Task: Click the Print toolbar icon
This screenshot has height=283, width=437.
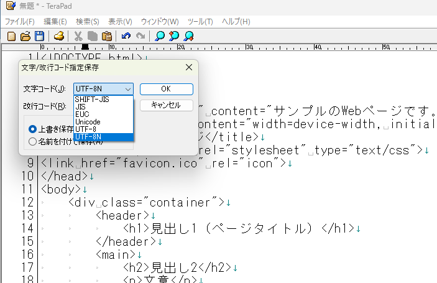Action: point(59,36)
